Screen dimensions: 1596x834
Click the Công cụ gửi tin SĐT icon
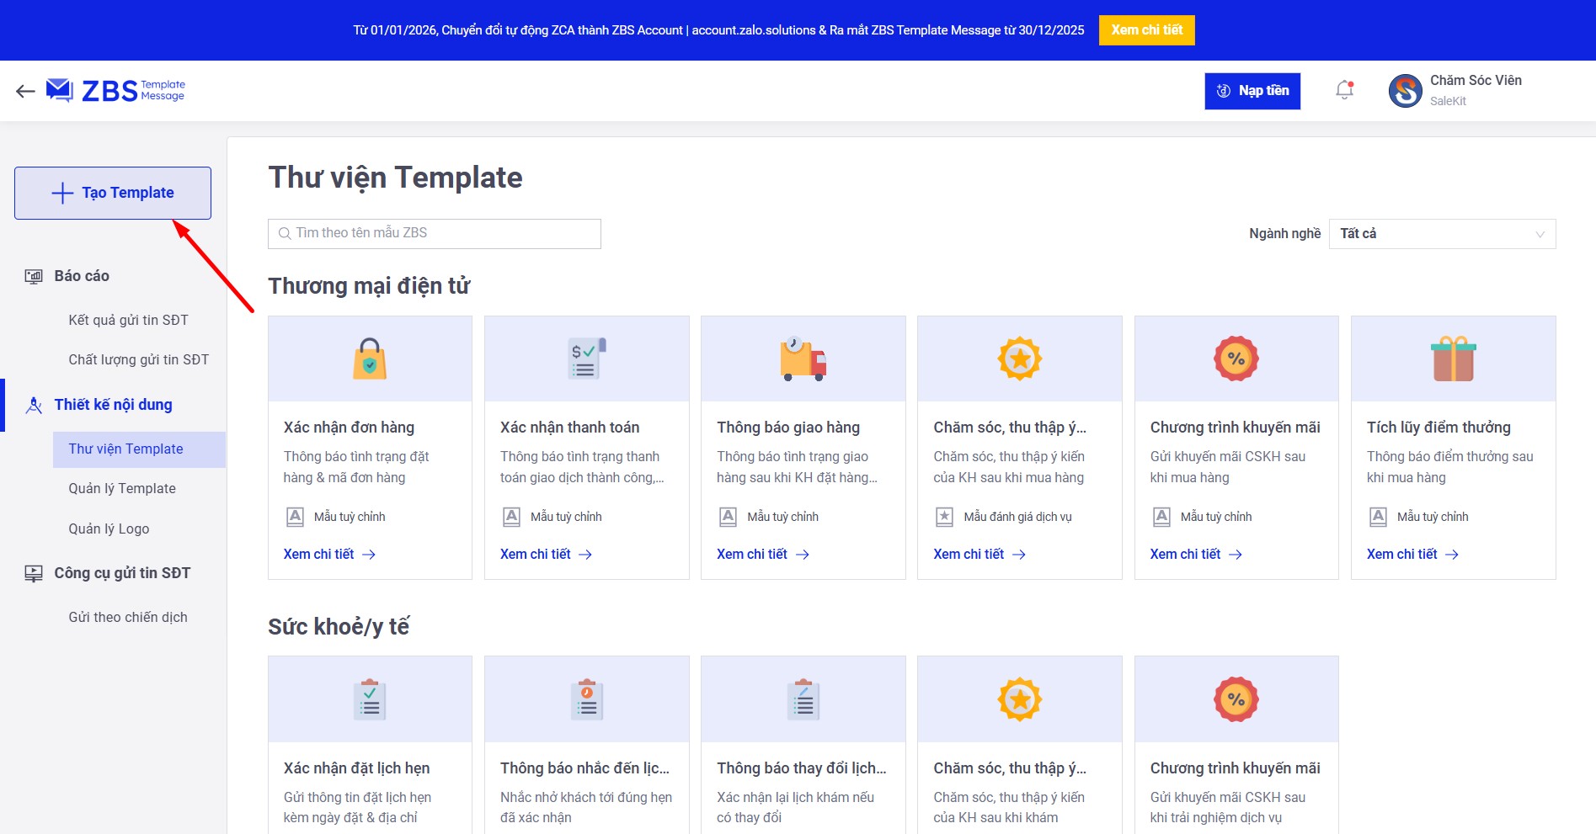[34, 573]
